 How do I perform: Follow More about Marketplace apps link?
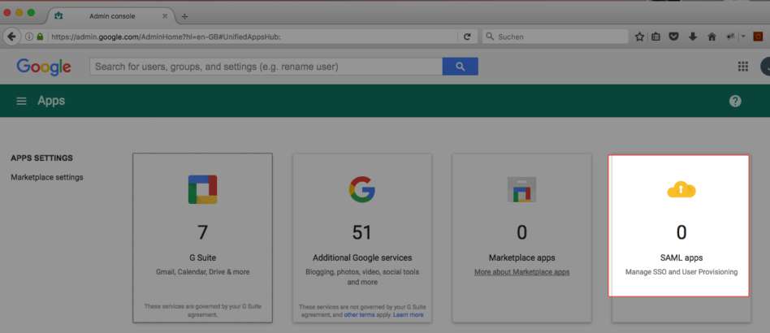(522, 272)
